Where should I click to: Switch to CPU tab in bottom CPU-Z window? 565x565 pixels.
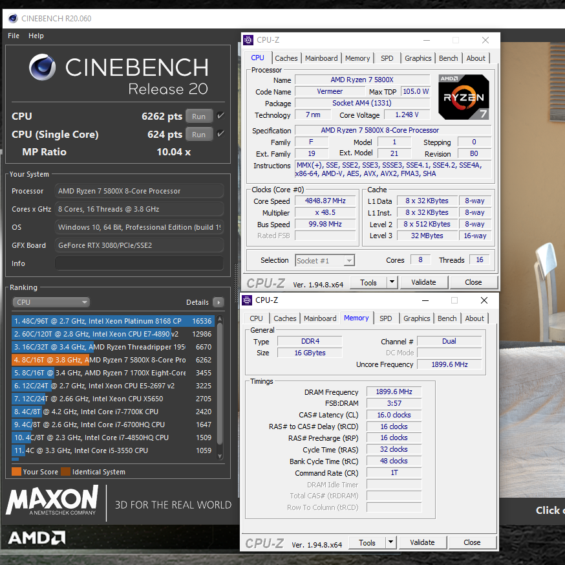click(x=256, y=318)
